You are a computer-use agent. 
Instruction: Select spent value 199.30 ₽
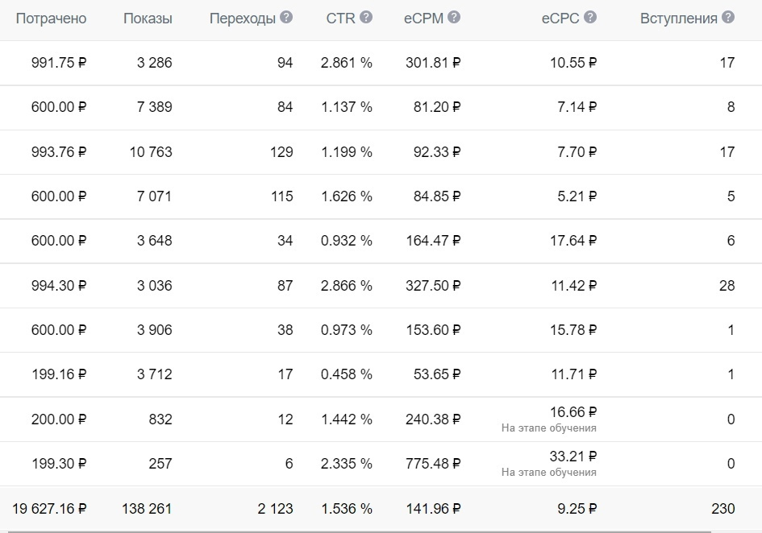59,464
